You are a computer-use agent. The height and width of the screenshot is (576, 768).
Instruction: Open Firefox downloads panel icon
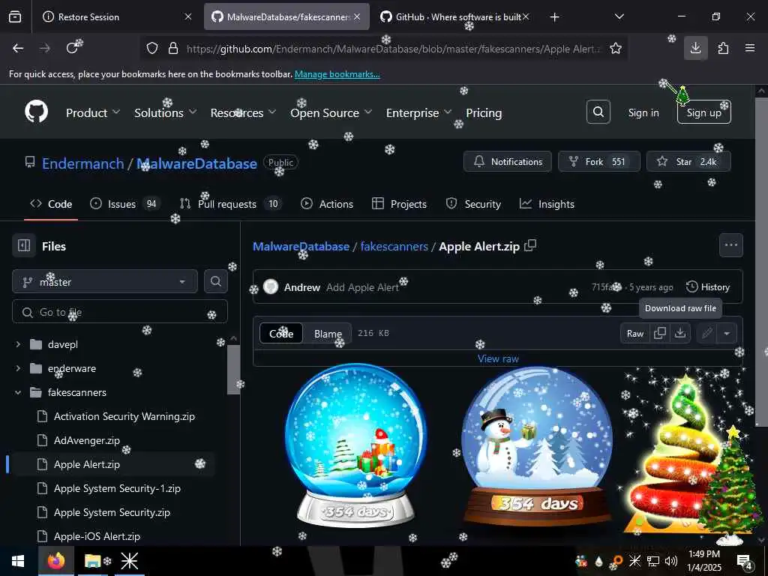(695, 48)
